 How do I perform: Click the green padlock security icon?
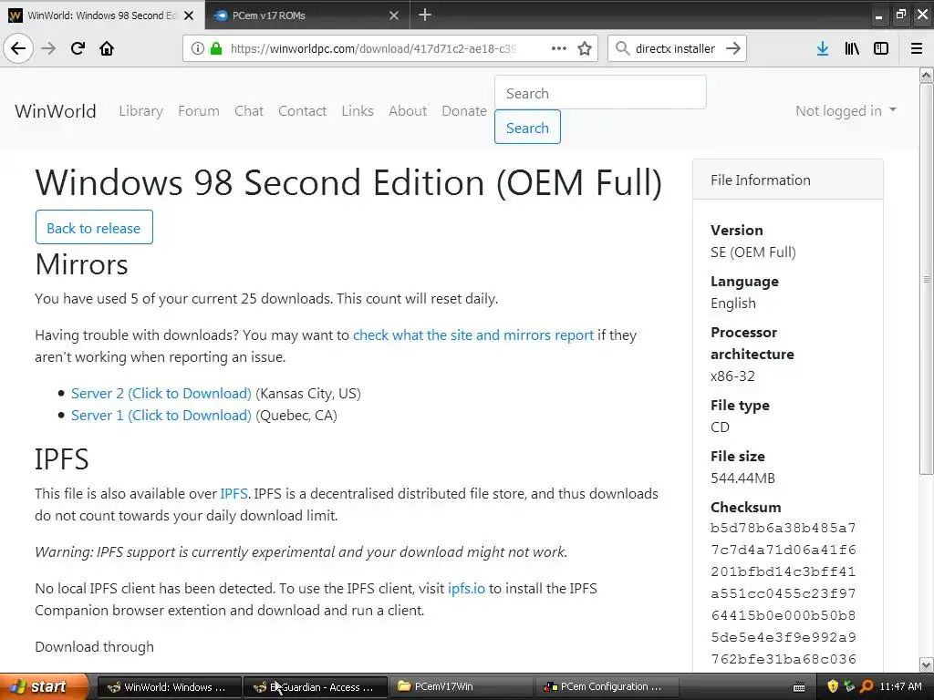tap(216, 48)
